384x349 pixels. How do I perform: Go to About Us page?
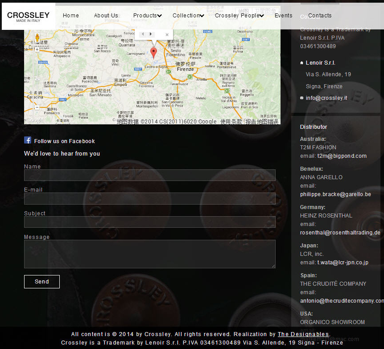pyautogui.click(x=106, y=16)
